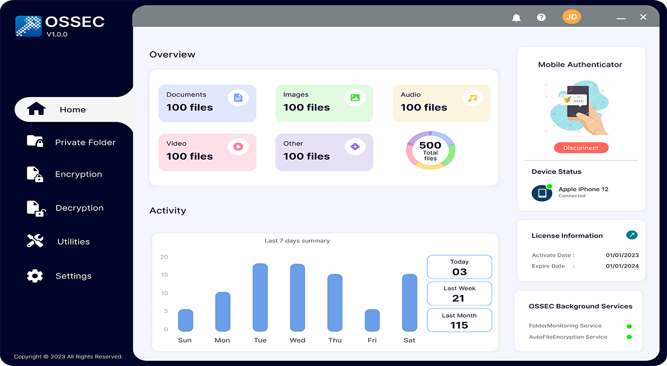This screenshot has width=667, height=366.
Task: Click the OSSEC logo icon
Action: [x=28, y=26]
